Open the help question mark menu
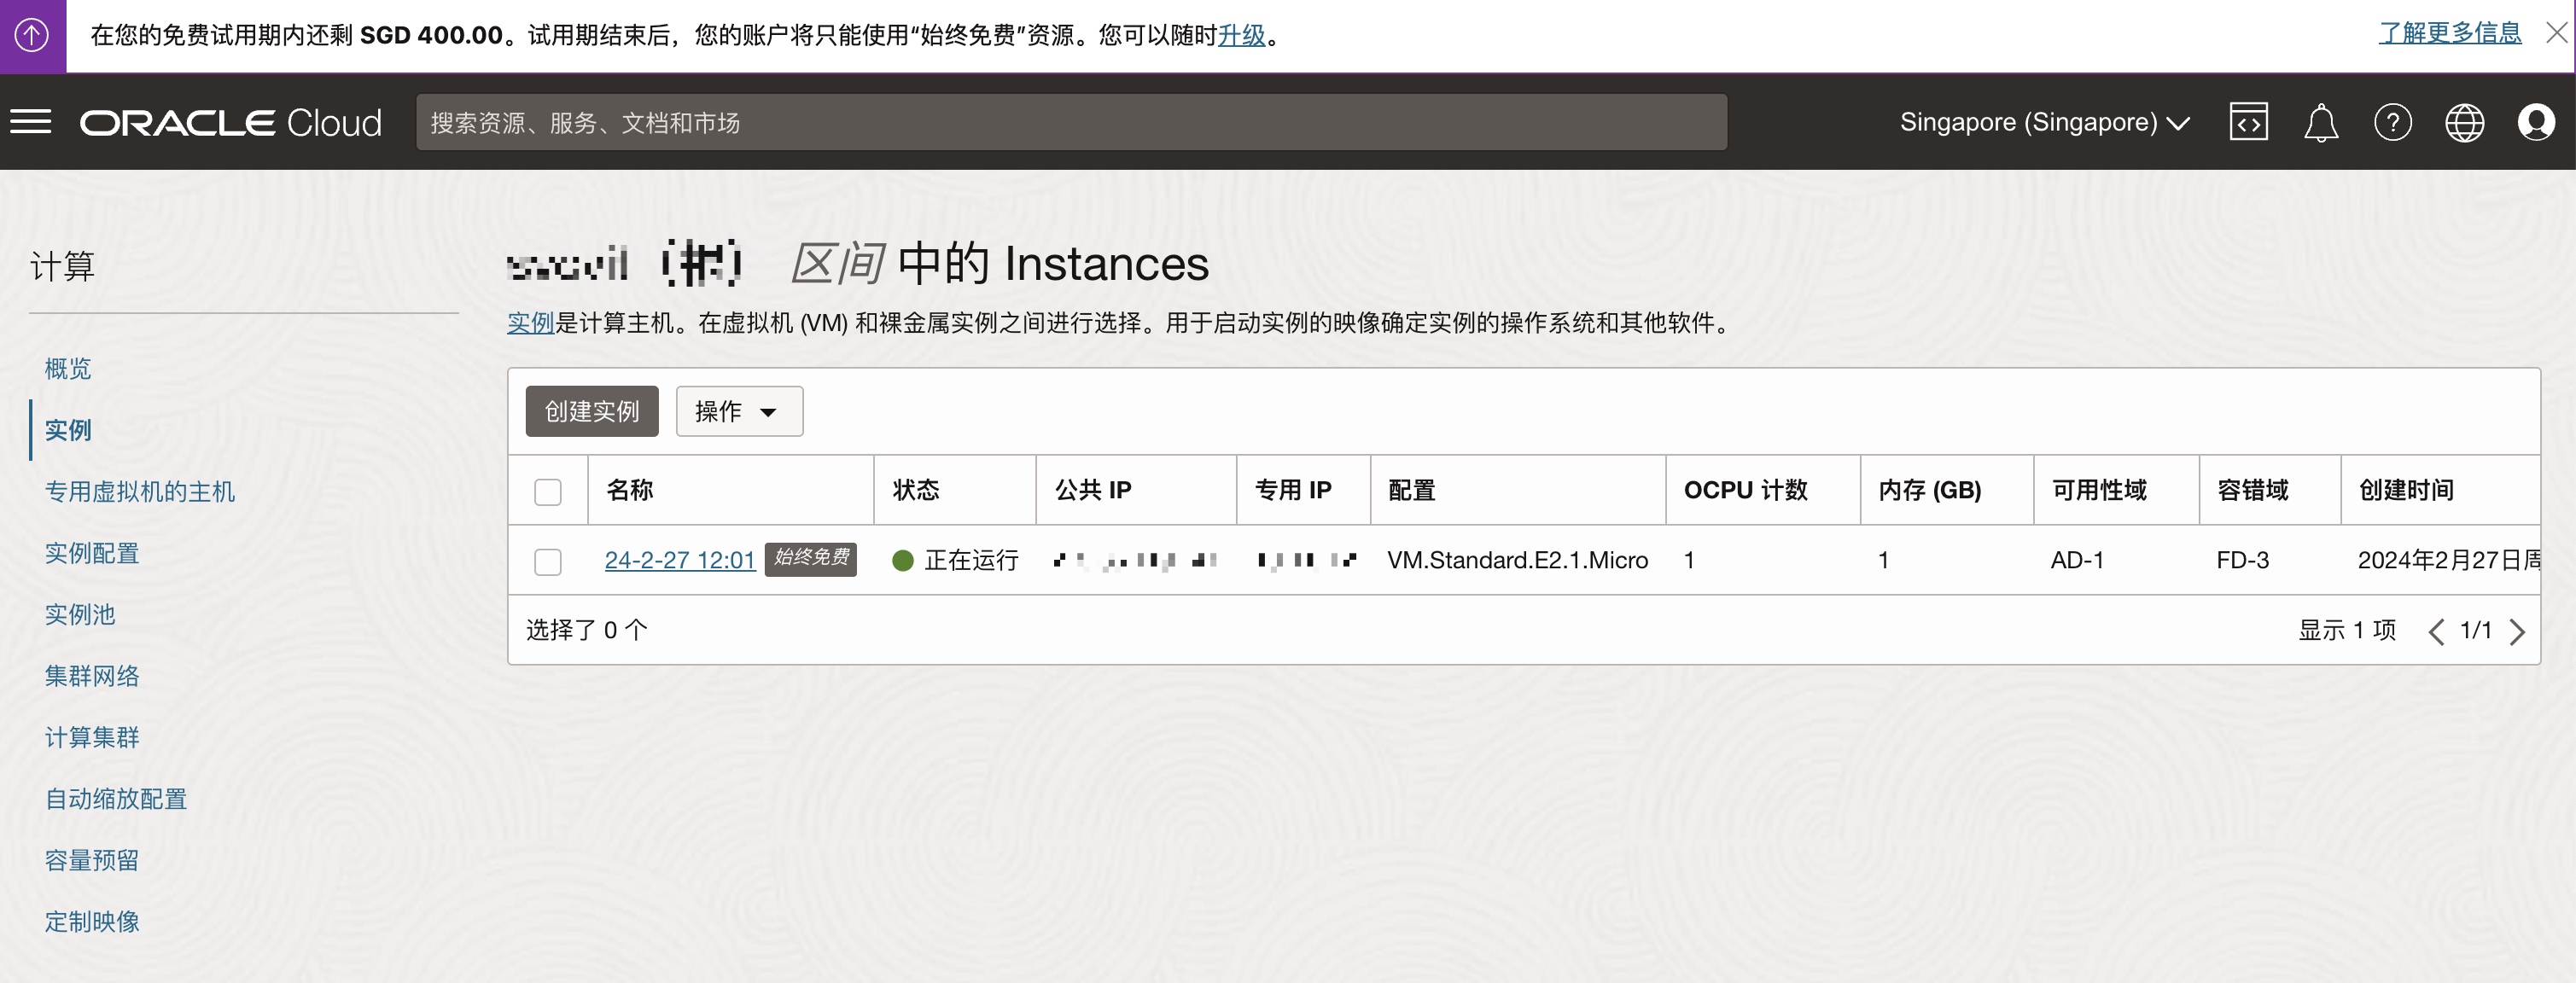 [2392, 122]
